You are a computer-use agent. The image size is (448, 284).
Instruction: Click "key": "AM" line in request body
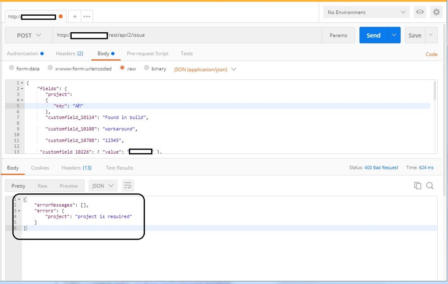click(x=68, y=106)
